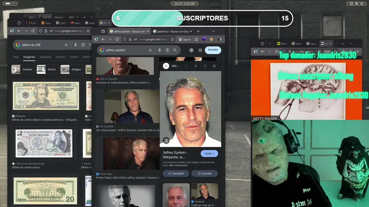Toggle sidebar icon in billete de 20$ window
Image resolution: width=369 pixels, height=207 pixels.
click(x=12, y=31)
